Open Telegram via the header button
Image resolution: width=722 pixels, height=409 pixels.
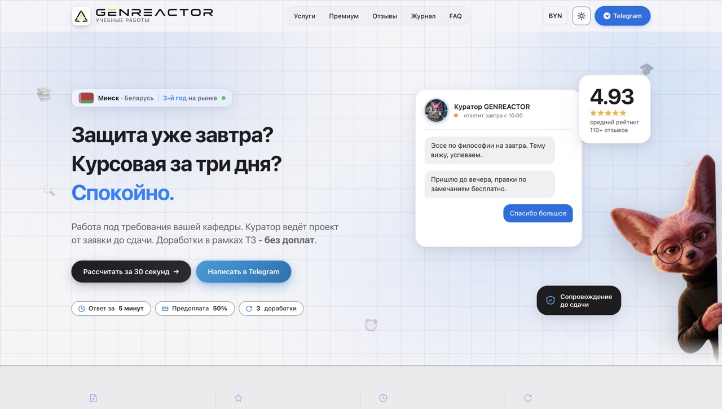click(x=622, y=16)
